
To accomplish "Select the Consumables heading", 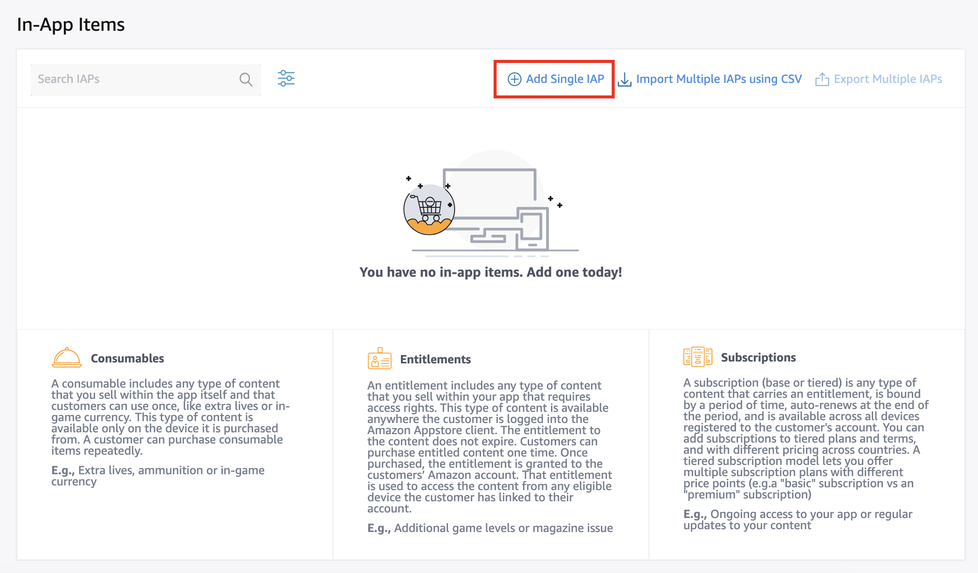I will tap(127, 358).
